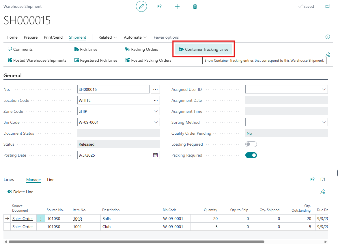Disable the Packing Required switch

(251, 155)
